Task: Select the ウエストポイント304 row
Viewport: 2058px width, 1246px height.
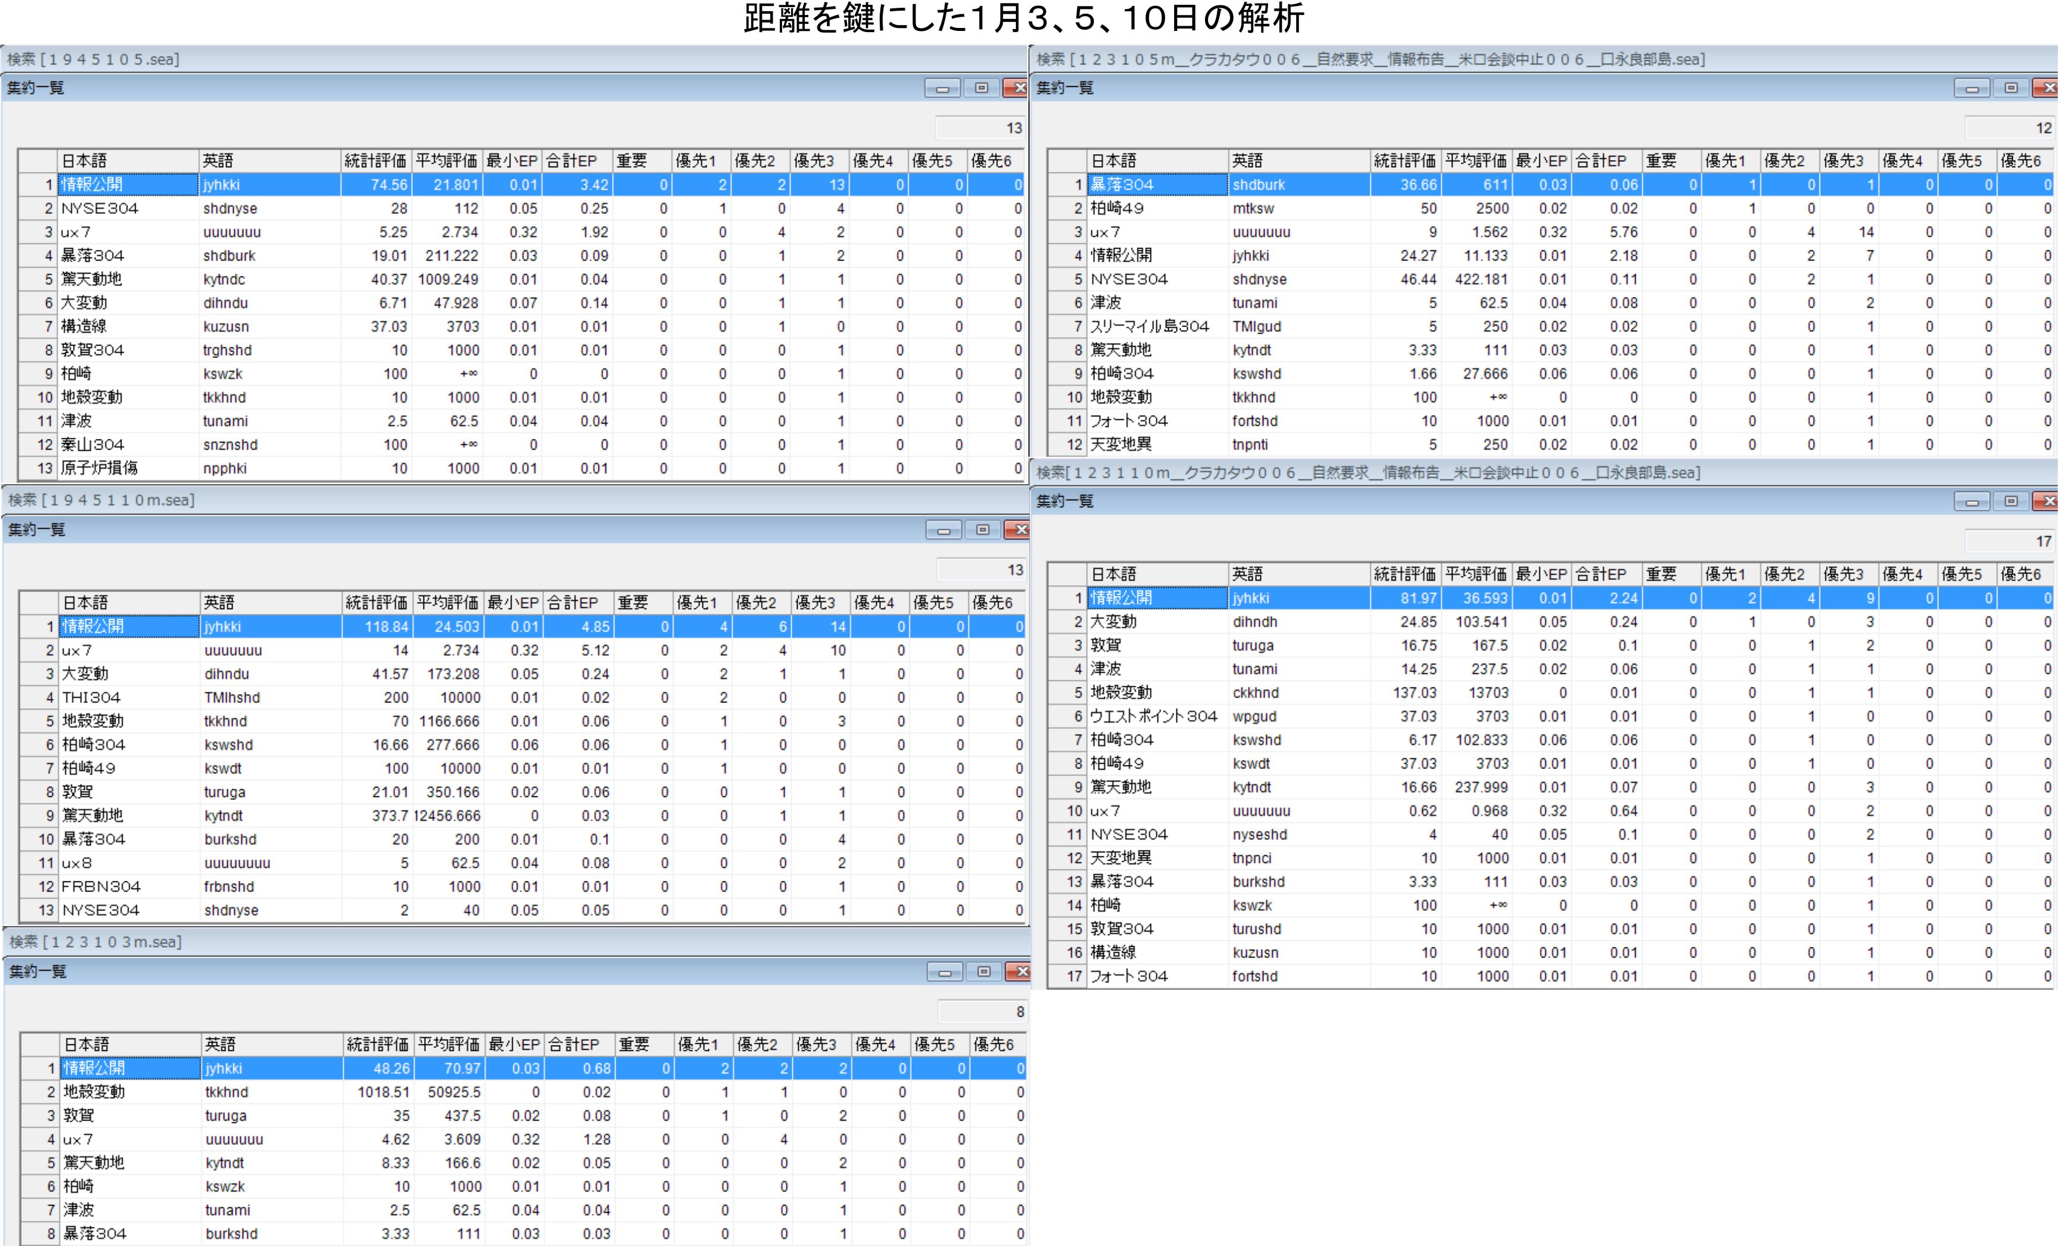Action: (1153, 717)
